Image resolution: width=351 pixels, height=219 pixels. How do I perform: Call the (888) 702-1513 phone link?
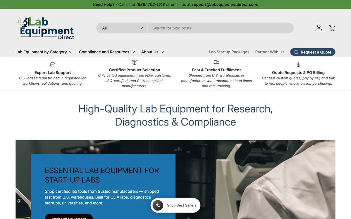tap(151, 4)
